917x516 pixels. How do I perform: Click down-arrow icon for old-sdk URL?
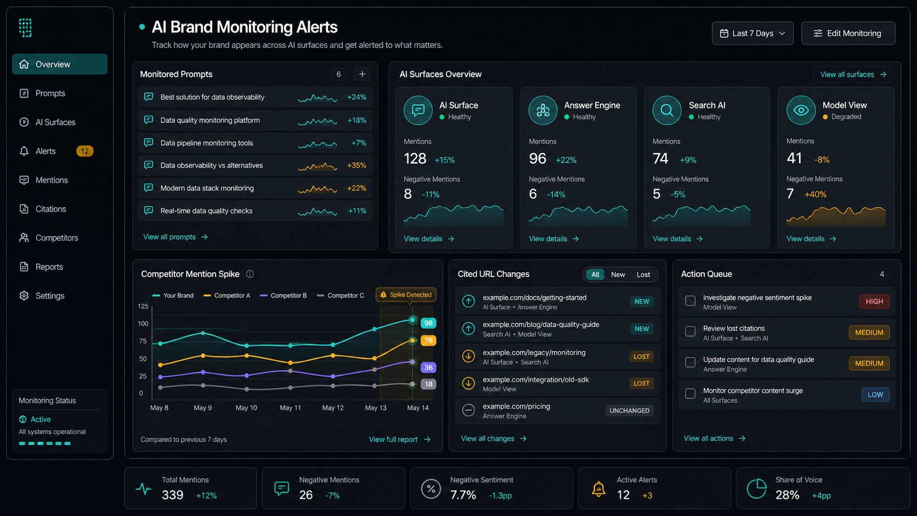pyautogui.click(x=468, y=383)
